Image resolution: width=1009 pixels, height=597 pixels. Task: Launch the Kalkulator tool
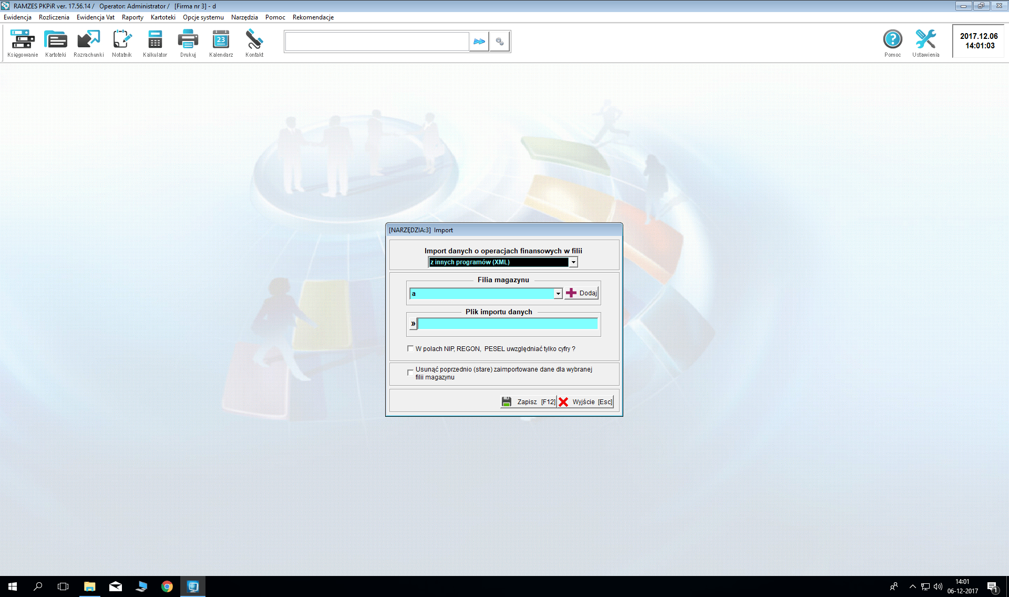pos(155,40)
